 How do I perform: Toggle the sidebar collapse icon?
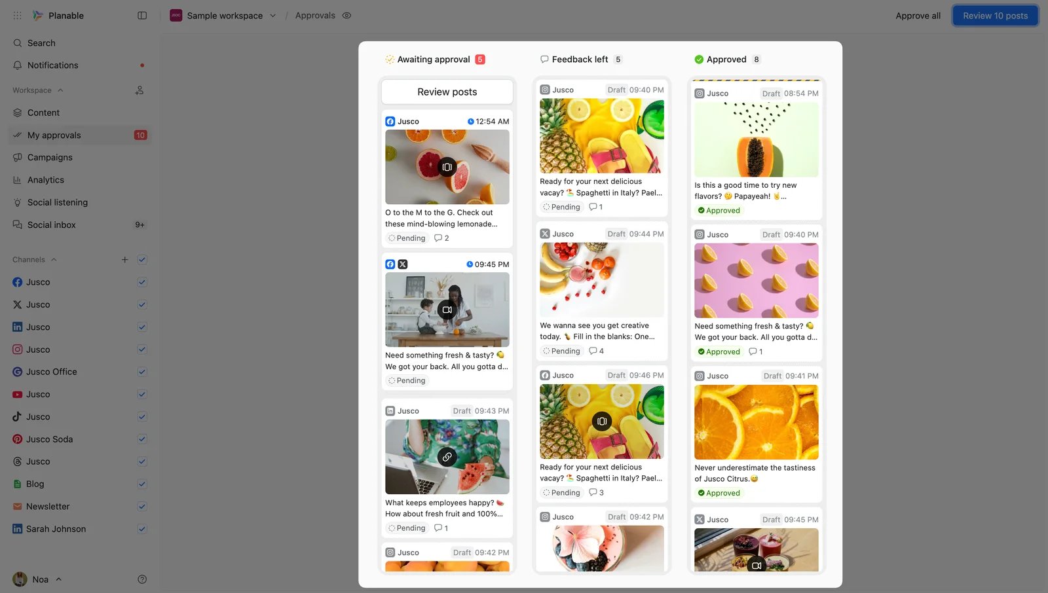(x=142, y=15)
